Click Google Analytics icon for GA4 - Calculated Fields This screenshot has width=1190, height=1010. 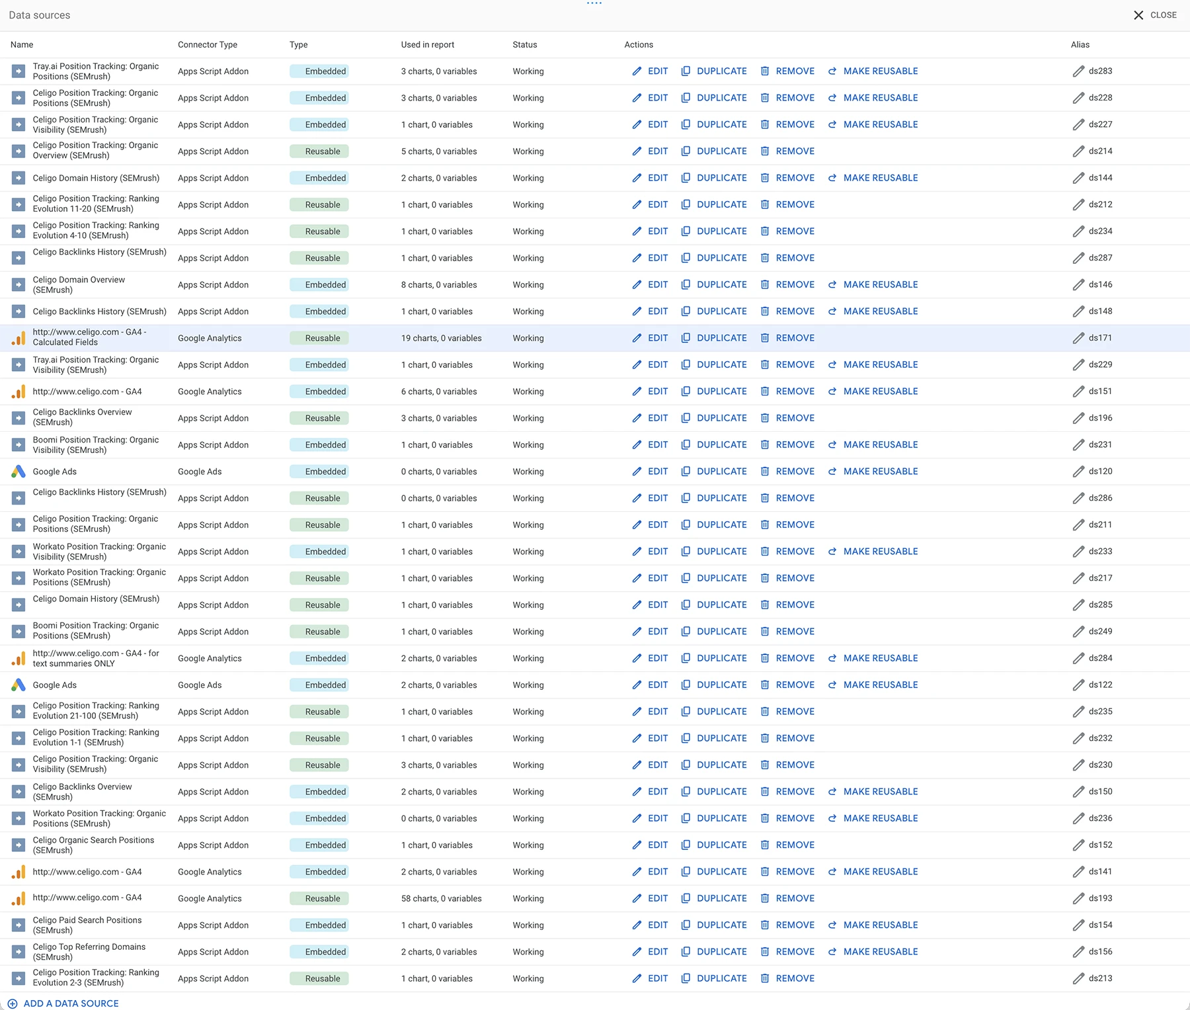19,338
